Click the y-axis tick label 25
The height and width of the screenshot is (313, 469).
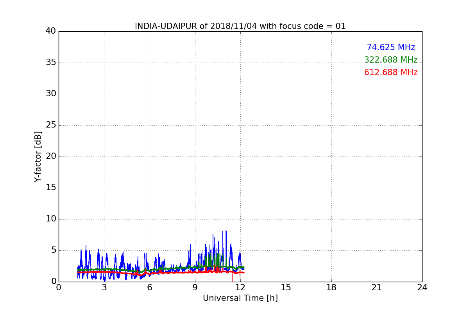[x=51, y=125]
